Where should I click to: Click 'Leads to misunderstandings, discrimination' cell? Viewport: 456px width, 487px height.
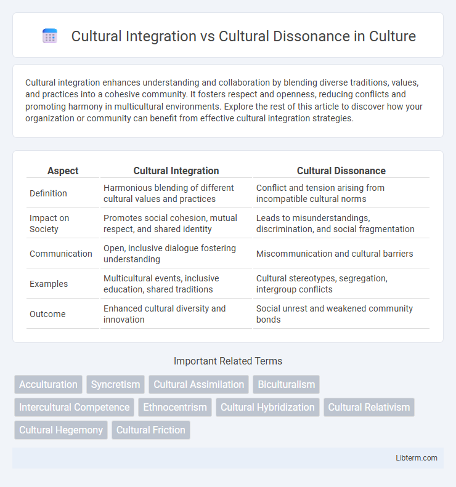coord(341,223)
